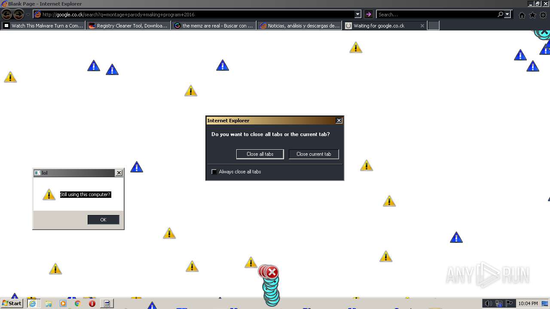The image size is (550, 309).
Task: Open the Start menu
Action: pos(12,303)
